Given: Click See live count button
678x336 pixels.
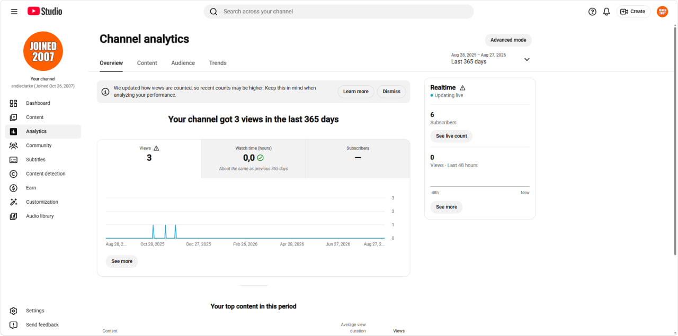Looking at the screenshot, I should [451, 136].
